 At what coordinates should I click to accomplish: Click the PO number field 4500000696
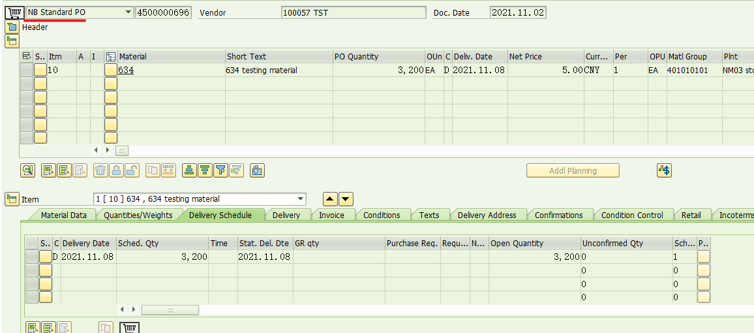click(x=164, y=12)
